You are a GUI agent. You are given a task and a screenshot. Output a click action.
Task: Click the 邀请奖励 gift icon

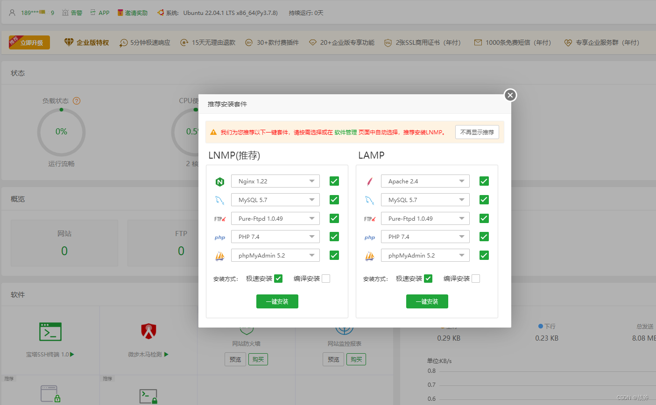pyautogui.click(x=120, y=13)
